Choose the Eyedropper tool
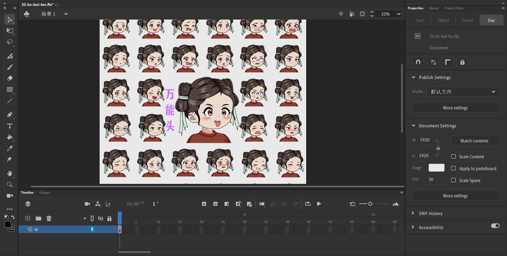 [10, 148]
